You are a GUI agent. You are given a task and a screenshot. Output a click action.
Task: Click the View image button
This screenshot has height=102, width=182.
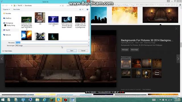pos(135,50)
